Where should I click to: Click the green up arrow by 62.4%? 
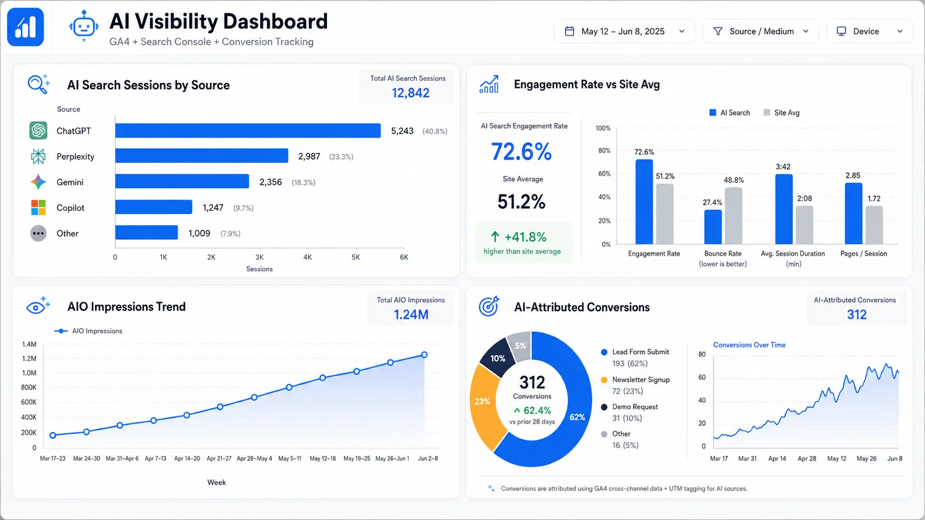[517, 411]
